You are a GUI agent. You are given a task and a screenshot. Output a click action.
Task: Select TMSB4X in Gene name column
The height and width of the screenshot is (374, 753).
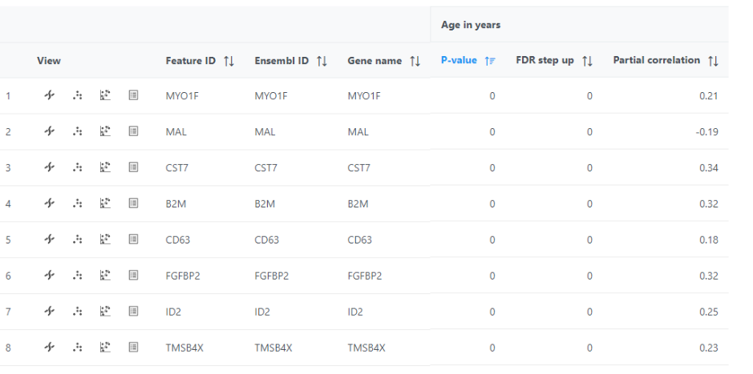pyautogui.click(x=366, y=348)
